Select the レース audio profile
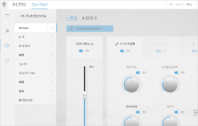Screen dimensions: 198x126 coord(31,37)
